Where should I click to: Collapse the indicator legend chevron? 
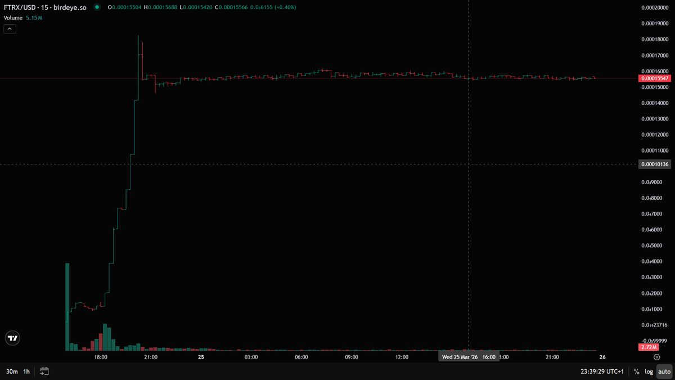10,29
